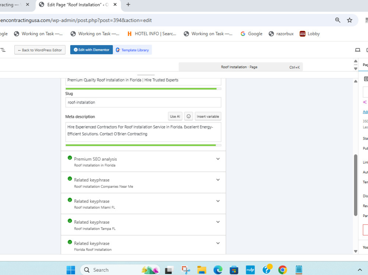
Task: Open the myHP app from the taskbar
Action: [x=250, y=270]
